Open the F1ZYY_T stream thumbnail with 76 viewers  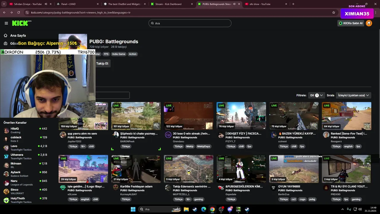(x=241, y=116)
